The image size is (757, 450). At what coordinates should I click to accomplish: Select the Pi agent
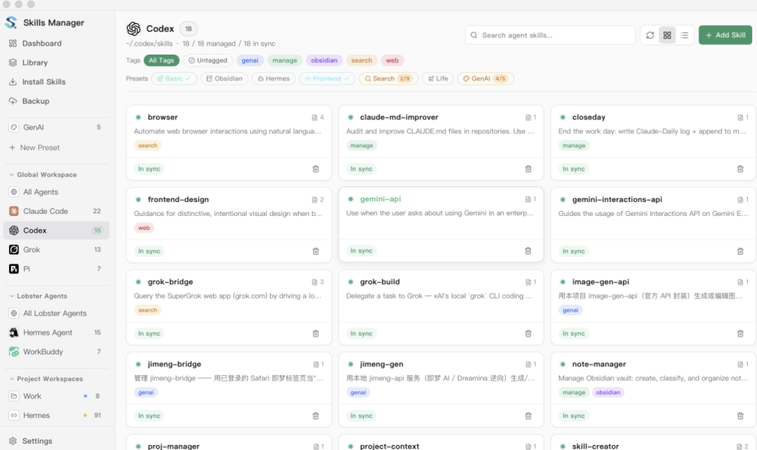pos(56,269)
